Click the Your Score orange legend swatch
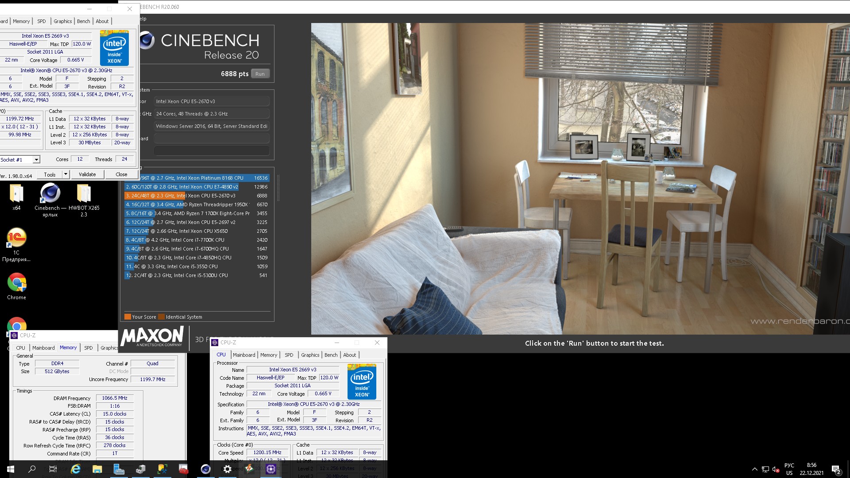 pos(127,317)
